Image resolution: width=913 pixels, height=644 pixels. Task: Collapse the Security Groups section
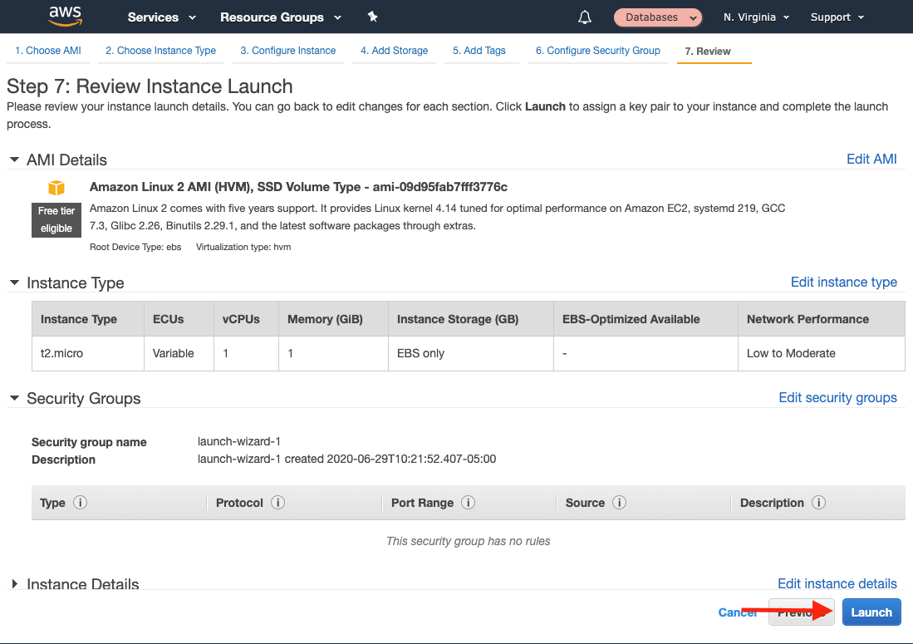pos(14,398)
